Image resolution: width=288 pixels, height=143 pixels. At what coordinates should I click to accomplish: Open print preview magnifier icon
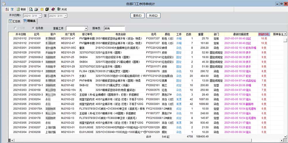pyautogui.click(x=31, y=9)
